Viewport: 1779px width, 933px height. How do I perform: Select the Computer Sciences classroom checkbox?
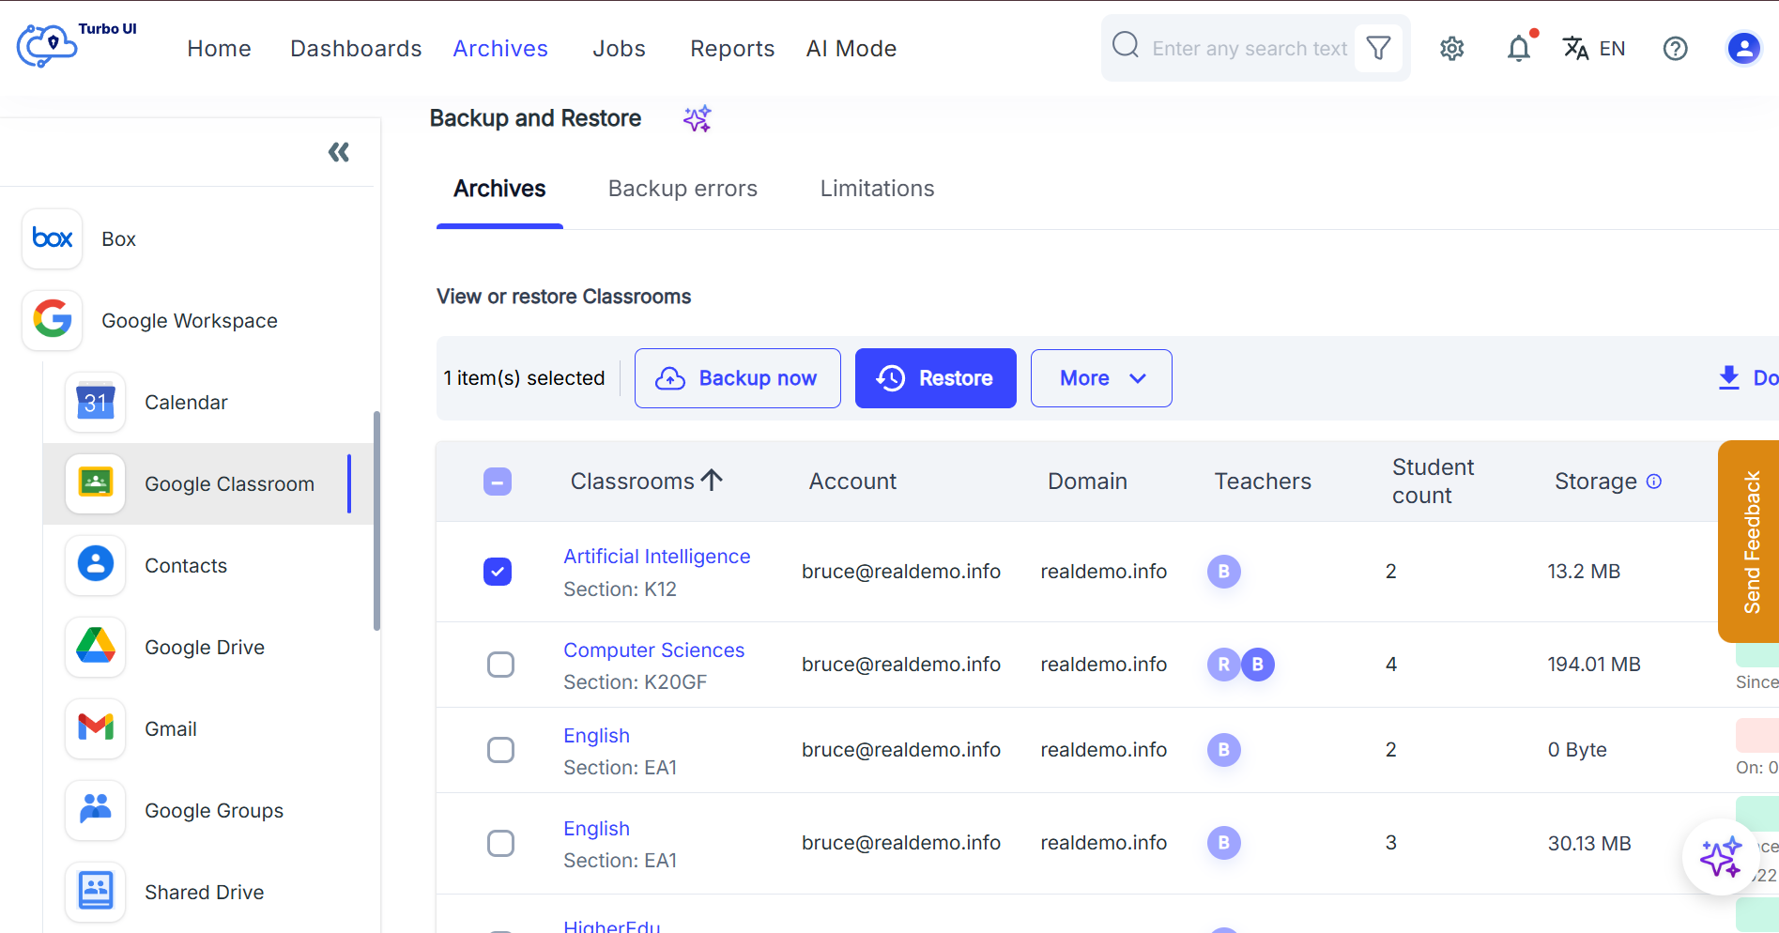point(501,665)
